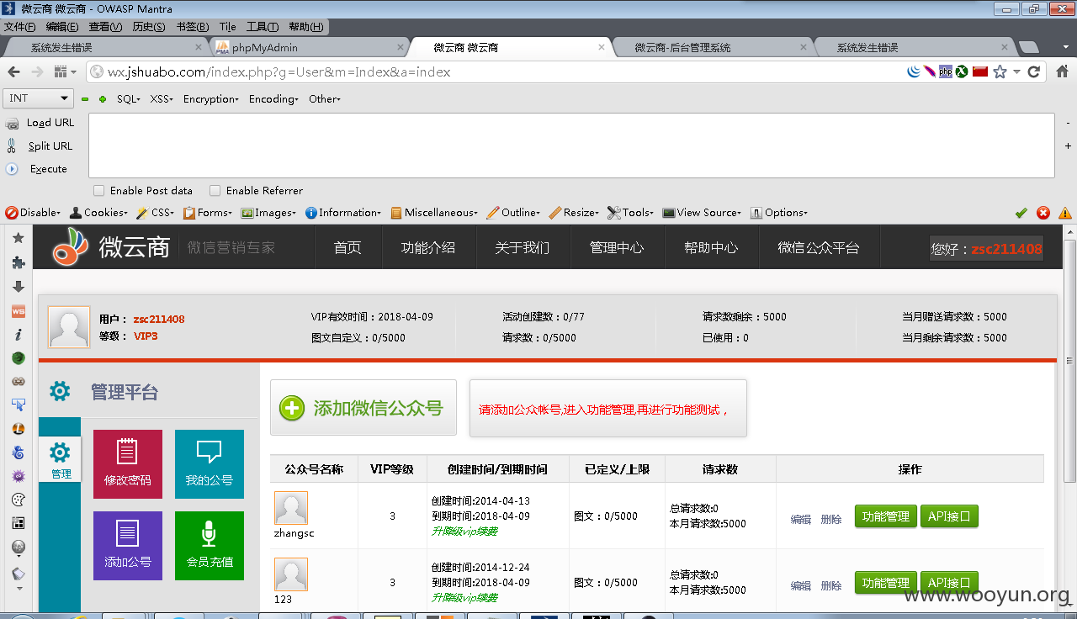Click the green minus icon in HackBar
The image size is (1077, 619).
click(85, 99)
